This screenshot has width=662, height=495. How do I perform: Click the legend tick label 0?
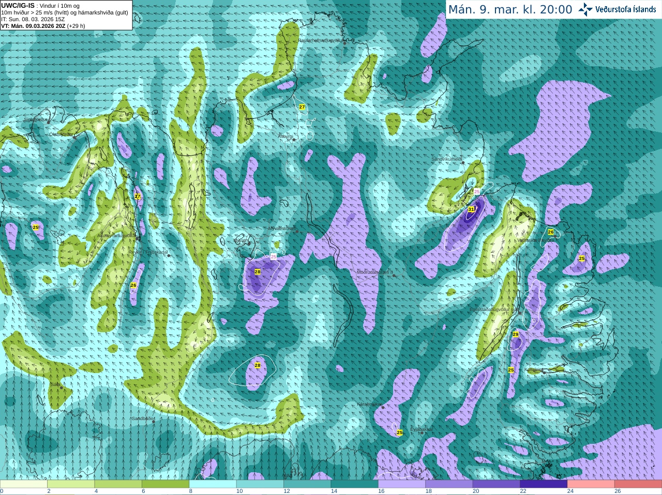coord(2,491)
